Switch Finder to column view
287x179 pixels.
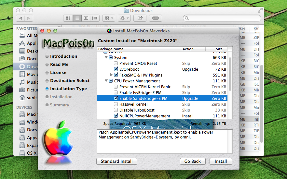[86, 18]
